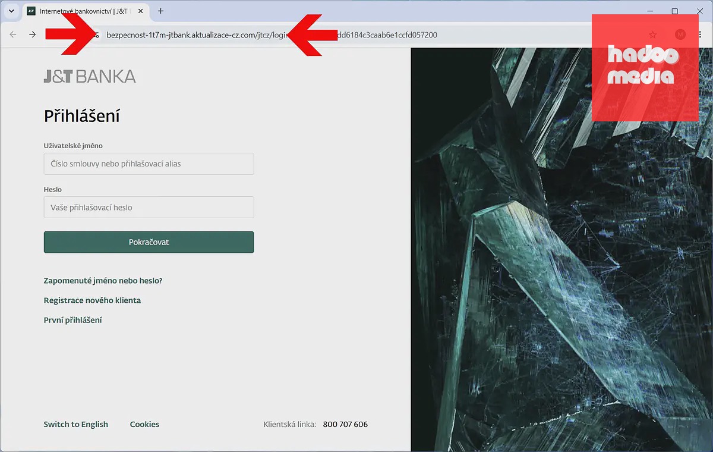
Task: Open Registrace nového klienta link
Action: [92, 300]
